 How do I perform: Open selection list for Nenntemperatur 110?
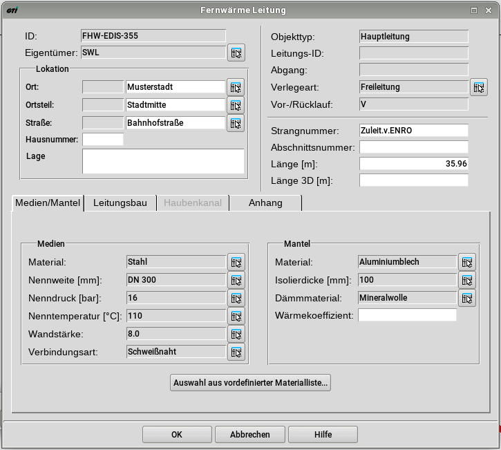(236, 316)
